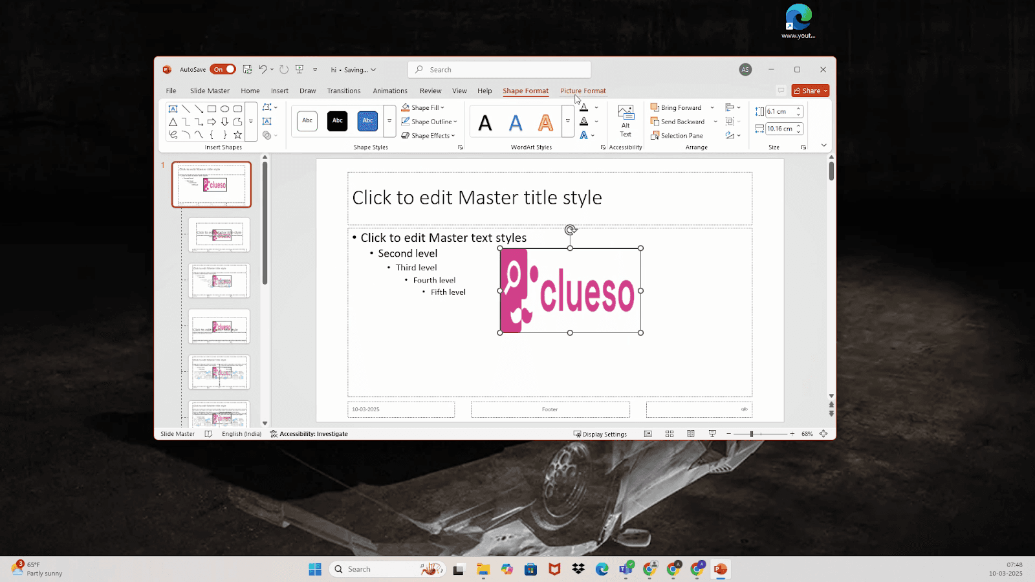Open the Insert tab

[279, 91]
